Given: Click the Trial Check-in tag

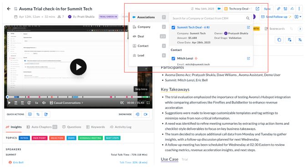Looking at the screenshot, I should 108,17.
